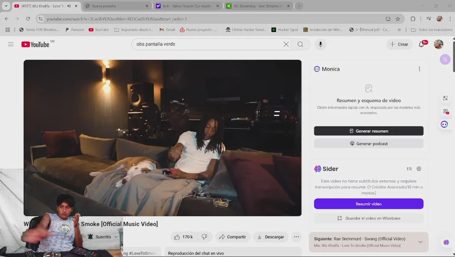Open YouTube bookmark in bookmarks bar
Screen dimensions: 455x257
coord(99,30)
